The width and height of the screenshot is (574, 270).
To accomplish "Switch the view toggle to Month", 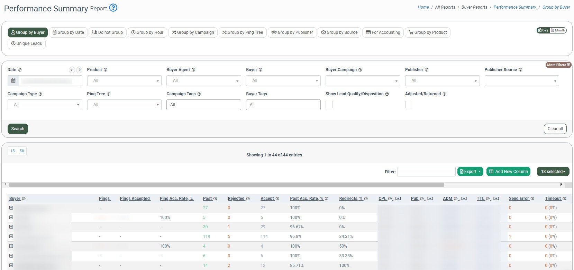I will [x=558, y=30].
